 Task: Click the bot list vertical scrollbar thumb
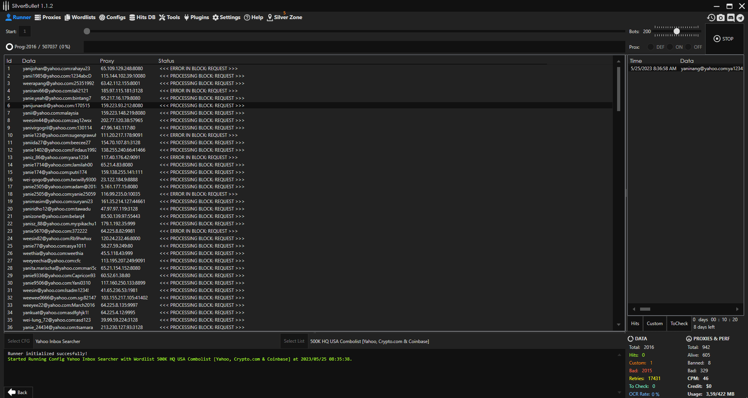(618, 89)
